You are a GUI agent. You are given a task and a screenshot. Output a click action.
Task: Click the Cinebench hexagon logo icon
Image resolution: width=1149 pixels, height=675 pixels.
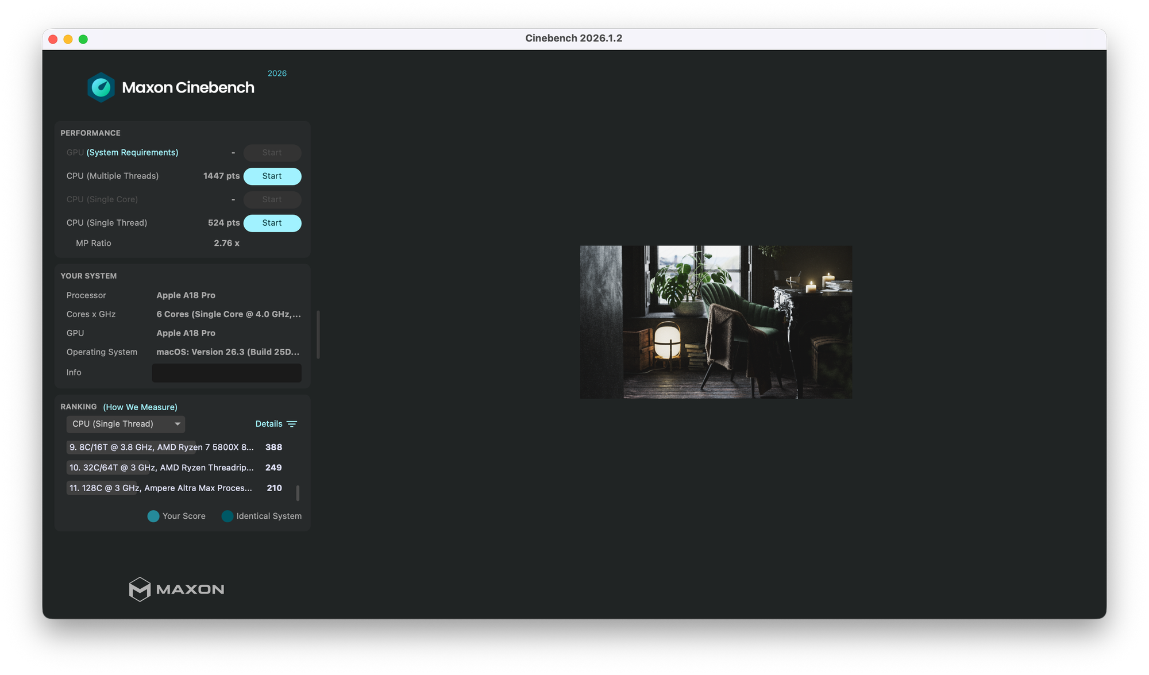101,87
